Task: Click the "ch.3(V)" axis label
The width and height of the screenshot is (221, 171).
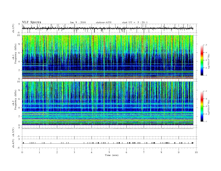Action: [x=13, y=132]
